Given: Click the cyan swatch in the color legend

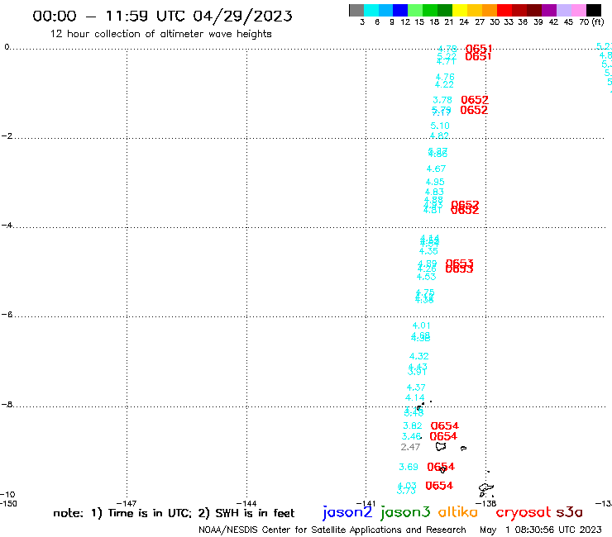Looking at the screenshot, I should [371, 10].
